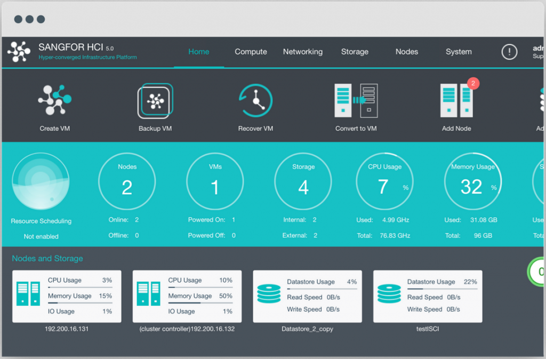Select the Recover VM icon
The height and width of the screenshot is (359, 546).
click(x=255, y=100)
